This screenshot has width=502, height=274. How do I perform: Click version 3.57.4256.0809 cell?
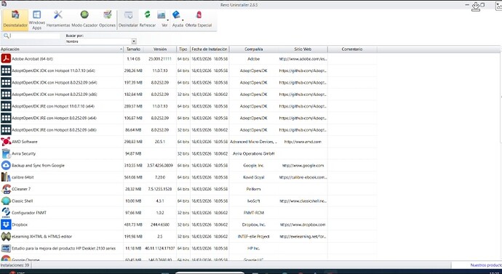(x=160, y=165)
